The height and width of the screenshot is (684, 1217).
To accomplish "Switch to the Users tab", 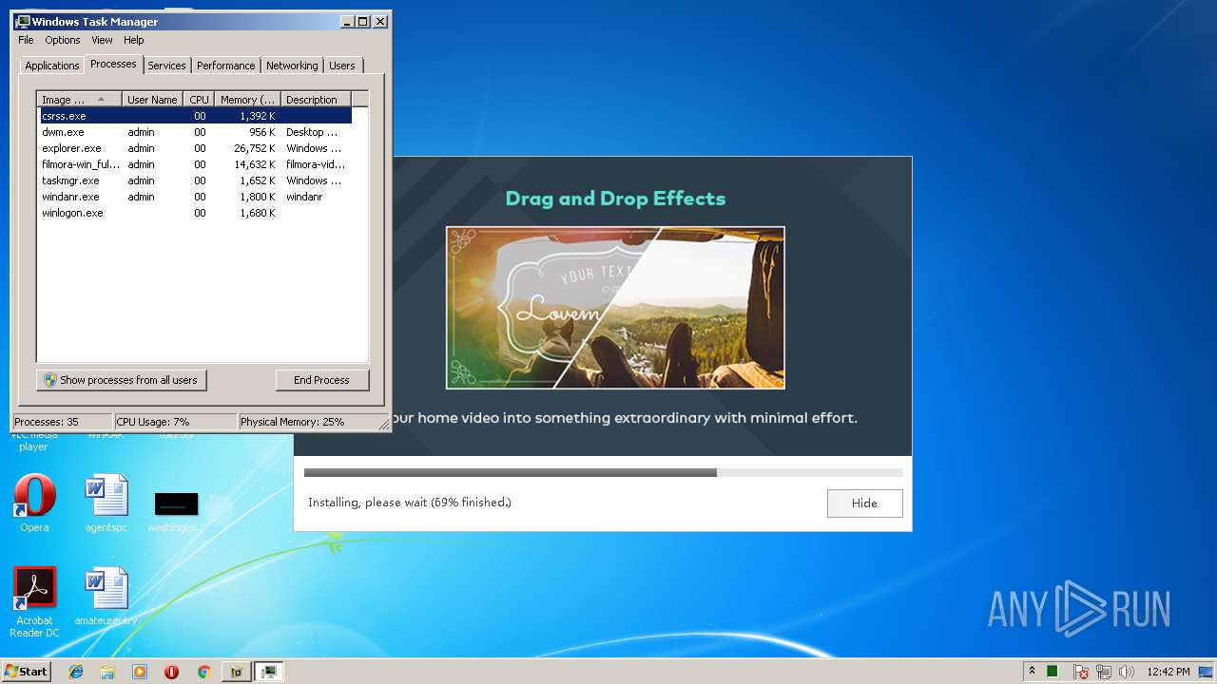I will point(342,66).
